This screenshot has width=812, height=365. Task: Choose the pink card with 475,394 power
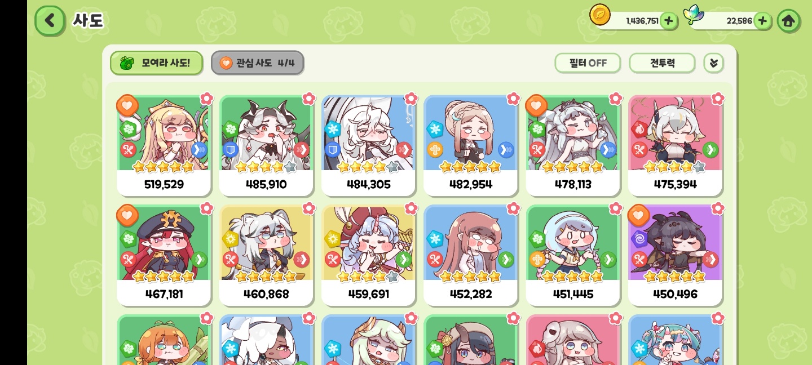click(x=675, y=145)
